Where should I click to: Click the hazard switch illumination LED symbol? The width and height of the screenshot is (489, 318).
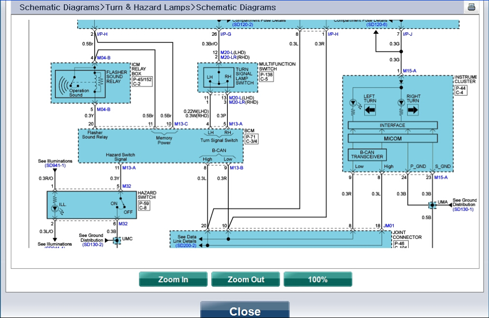55,208
